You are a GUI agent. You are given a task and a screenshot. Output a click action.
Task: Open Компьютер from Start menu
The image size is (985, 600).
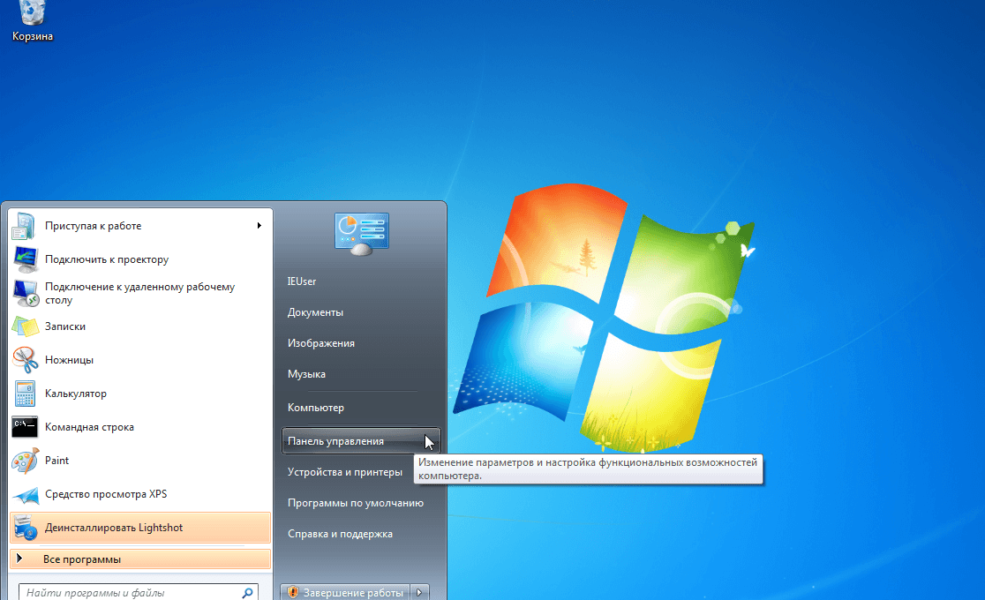(316, 407)
